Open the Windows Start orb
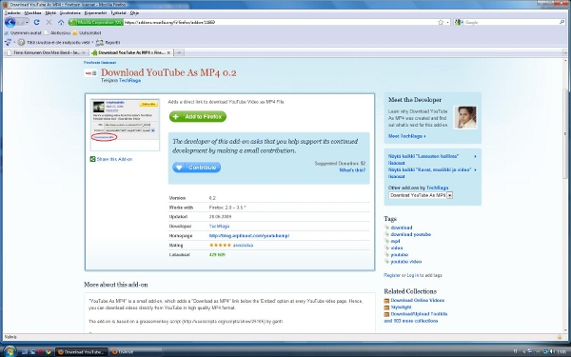Viewport: 571px width, 357px height. [x=9, y=351]
